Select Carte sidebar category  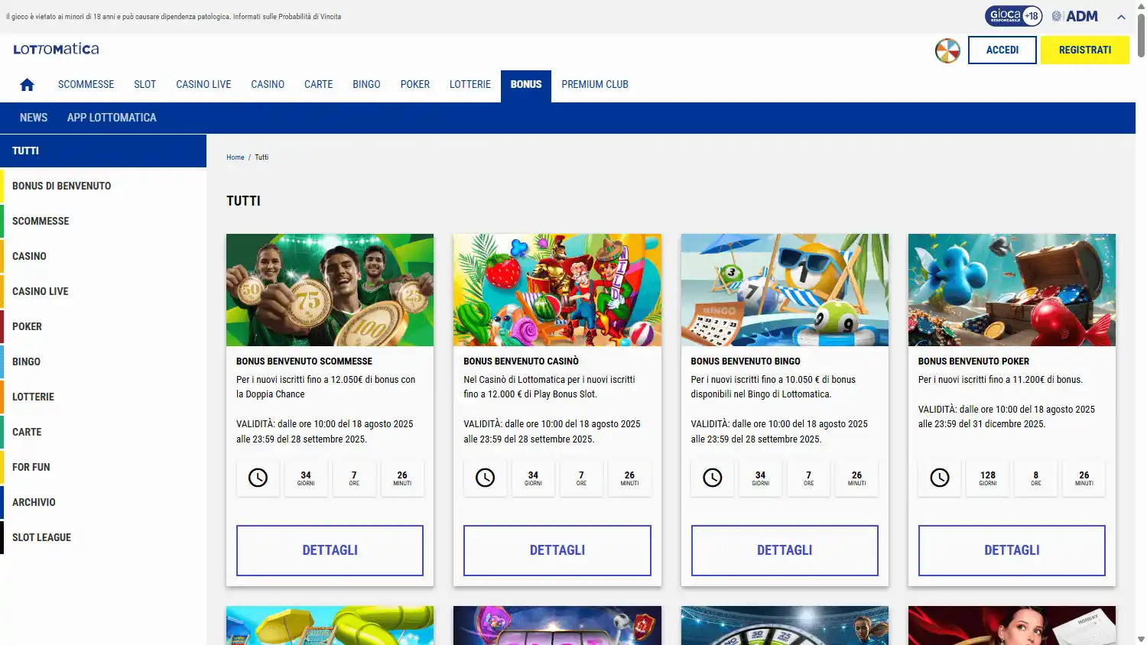tap(103, 433)
